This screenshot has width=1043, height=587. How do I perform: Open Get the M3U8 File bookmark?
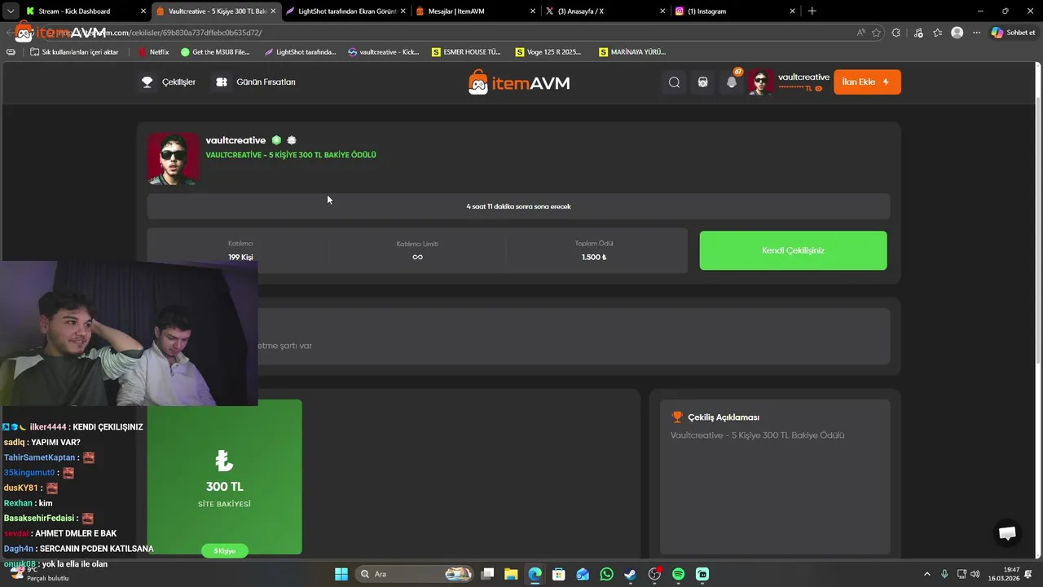pos(215,51)
